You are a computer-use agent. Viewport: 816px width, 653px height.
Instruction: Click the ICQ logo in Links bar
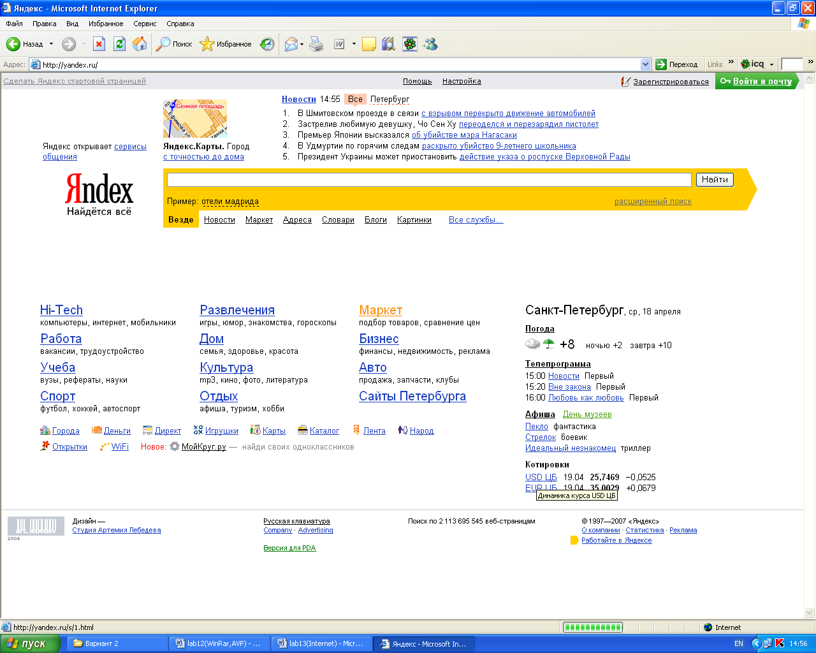[752, 64]
